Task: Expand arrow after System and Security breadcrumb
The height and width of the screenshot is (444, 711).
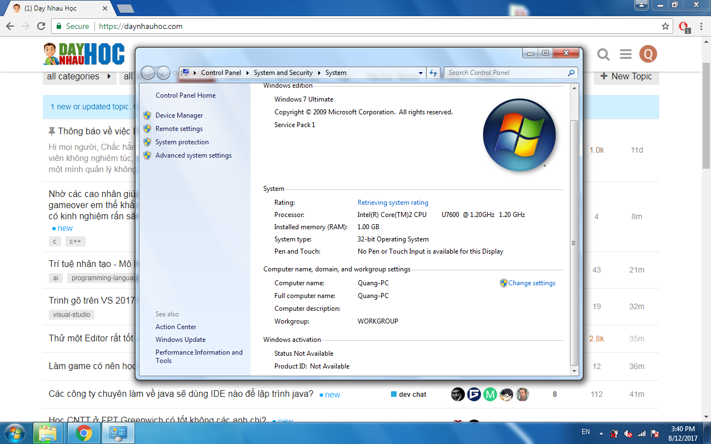Action: point(319,73)
